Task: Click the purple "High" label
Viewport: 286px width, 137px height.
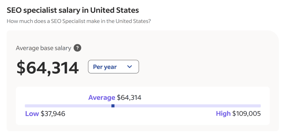Action: 223,114
